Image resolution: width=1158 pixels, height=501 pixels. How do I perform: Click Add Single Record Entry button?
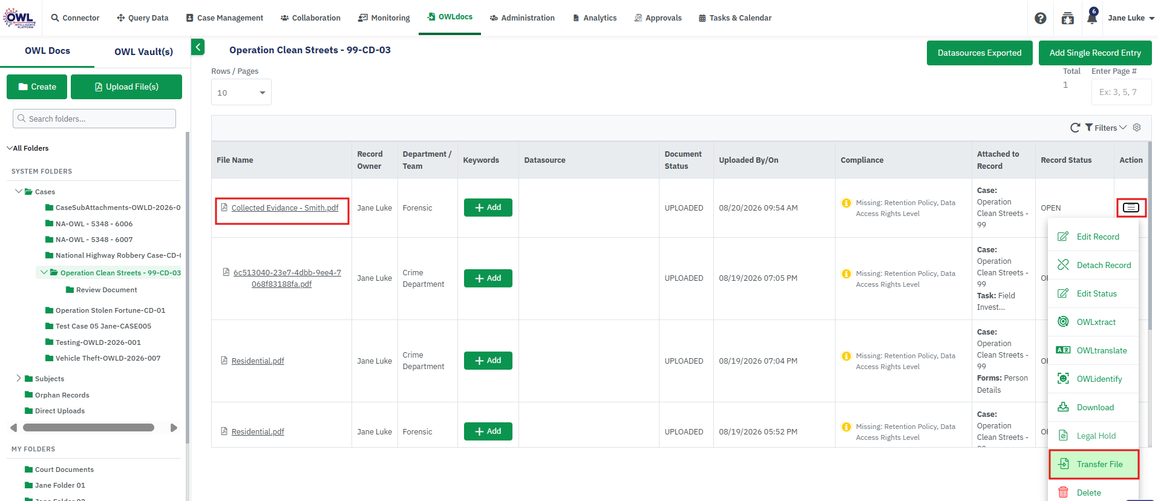pyautogui.click(x=1095, y=53)
